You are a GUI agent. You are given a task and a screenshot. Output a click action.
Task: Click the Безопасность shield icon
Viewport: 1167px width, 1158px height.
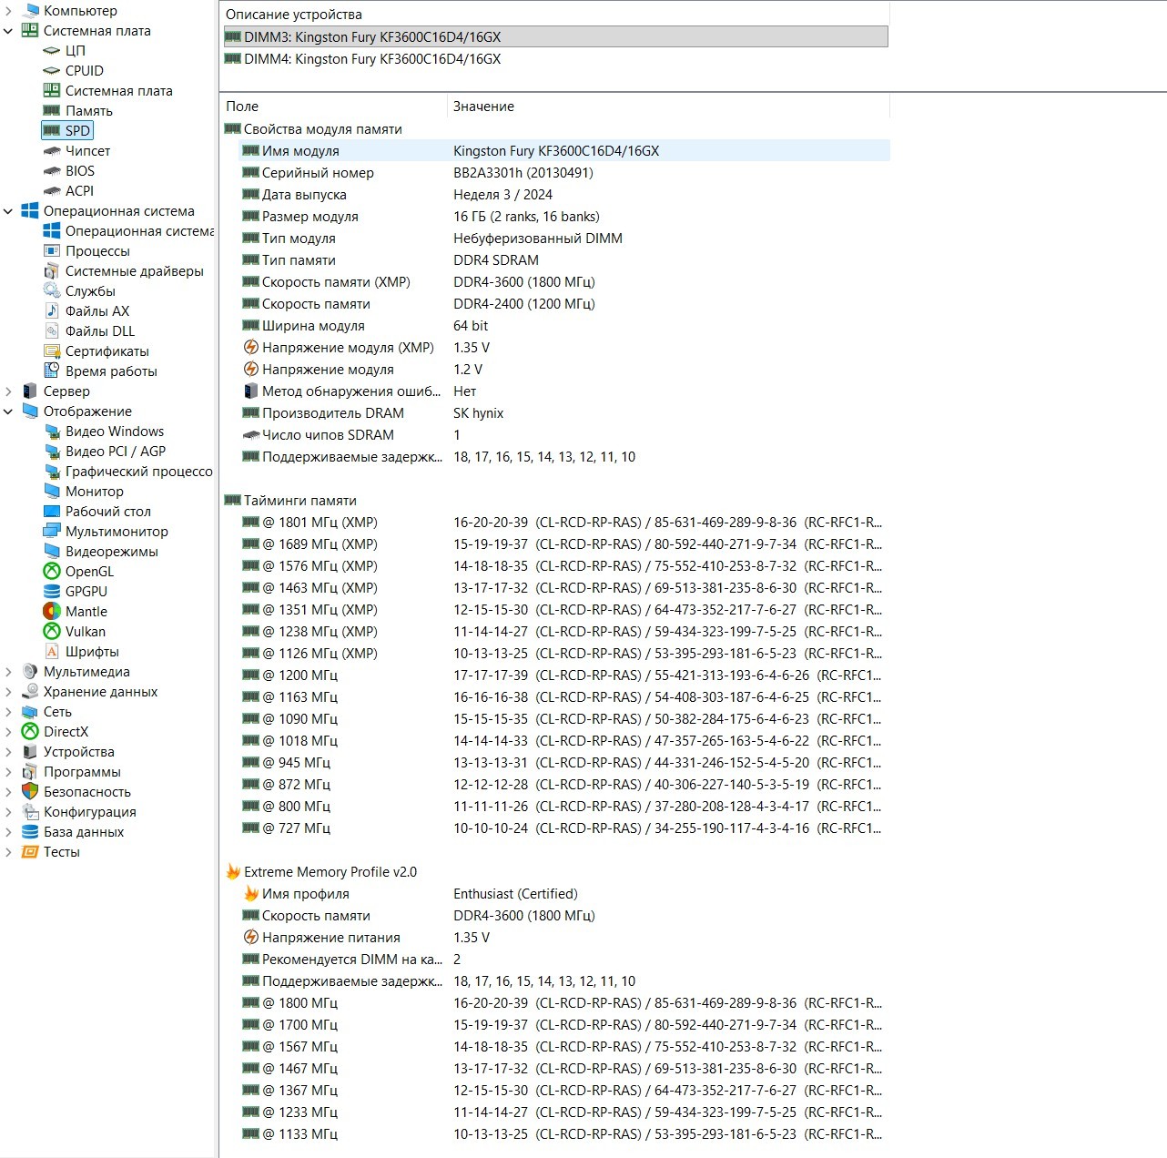click(30, 791)
